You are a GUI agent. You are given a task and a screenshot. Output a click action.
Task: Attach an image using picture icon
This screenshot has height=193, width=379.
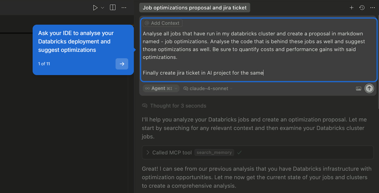[x=358, y=89]
